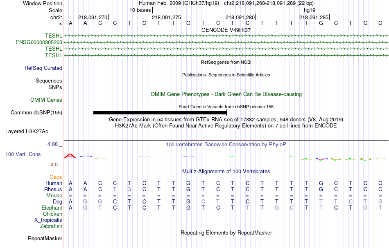Viewport: 389px width, 248px height.
Task: Open Publications: Sequences in Scientific Articles title
Action: coord(226,75)
